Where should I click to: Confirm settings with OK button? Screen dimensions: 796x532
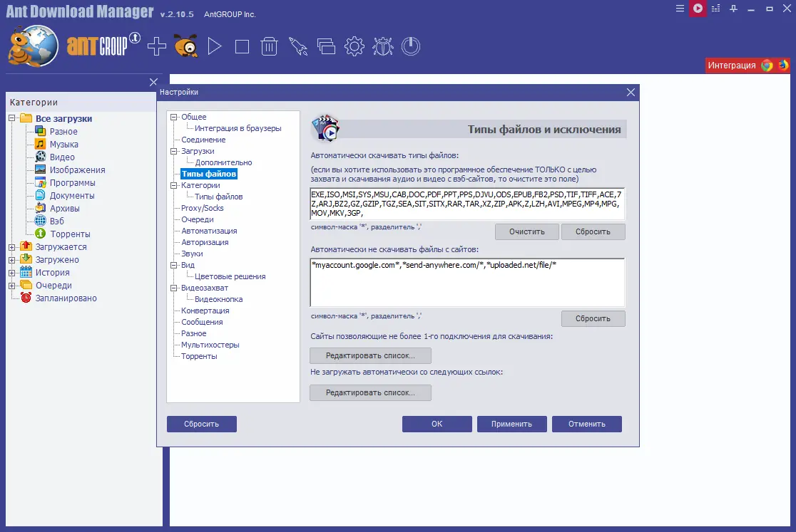click(x=437, y=424)
